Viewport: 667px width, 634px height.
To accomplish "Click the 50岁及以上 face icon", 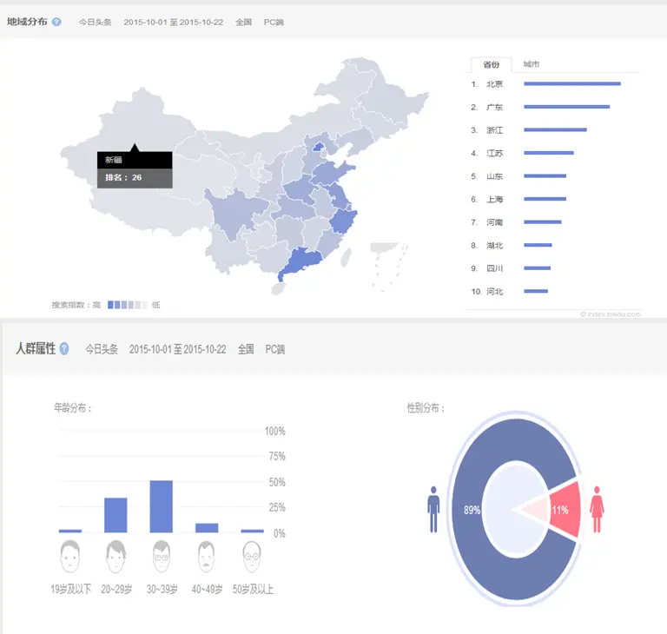I will [x=252, y=556].
